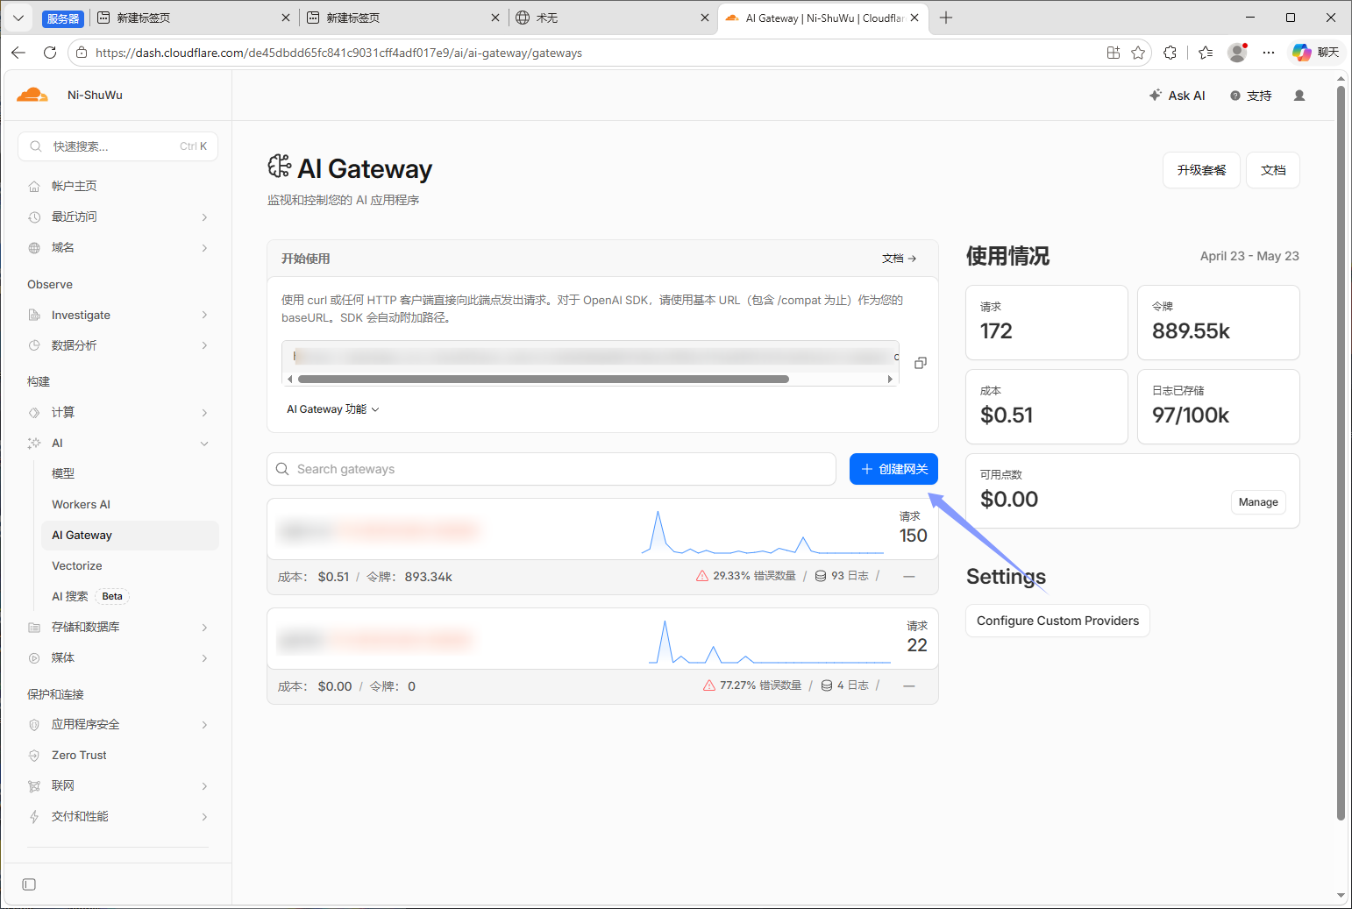Click the Manage credits button

coord(1258,502)
